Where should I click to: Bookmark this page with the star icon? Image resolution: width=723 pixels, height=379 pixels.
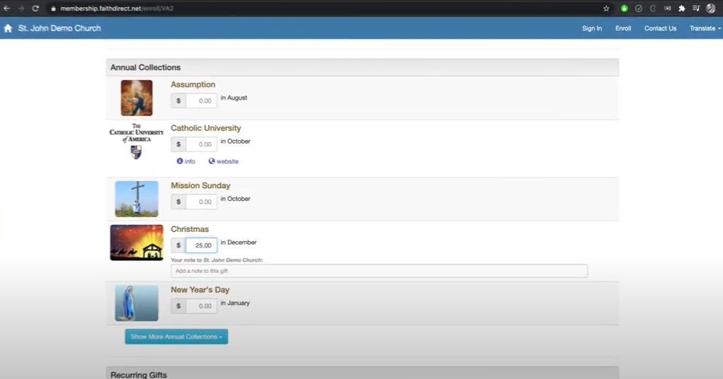click(606, 8)
